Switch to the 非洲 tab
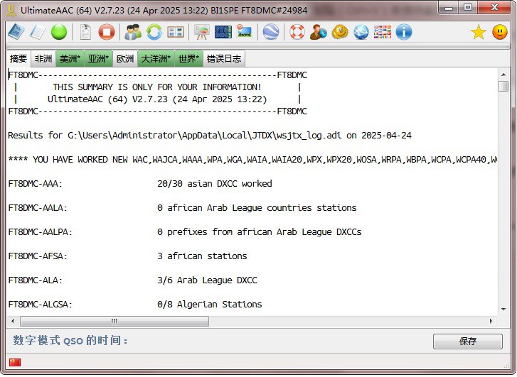Image resolution: width=517 pixels, height=377 pixels. (43, 59)
